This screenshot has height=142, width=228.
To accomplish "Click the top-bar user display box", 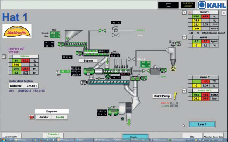I will pos(168,5).
